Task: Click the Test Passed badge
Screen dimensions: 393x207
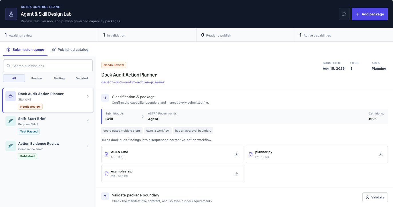Action: click(29, 131)
